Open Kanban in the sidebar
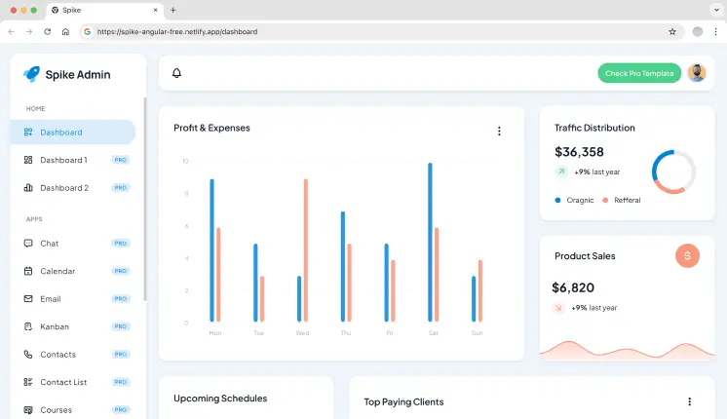The height and width of the screenshot is (419, 727). click(73, 326)
